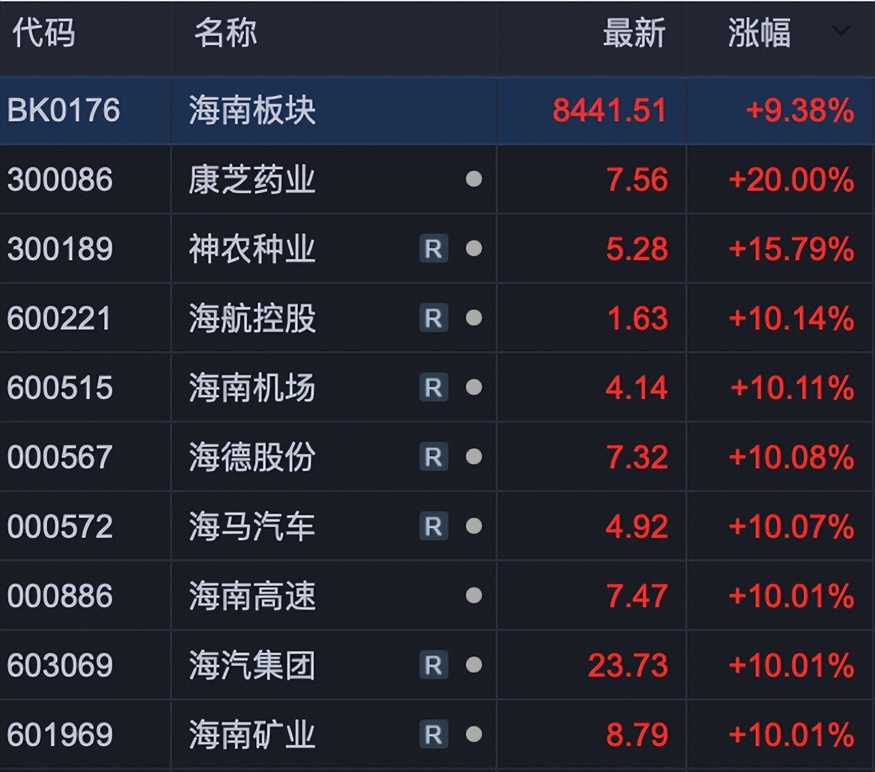Click the gray dot beside 海马汽车

(474, 526)
